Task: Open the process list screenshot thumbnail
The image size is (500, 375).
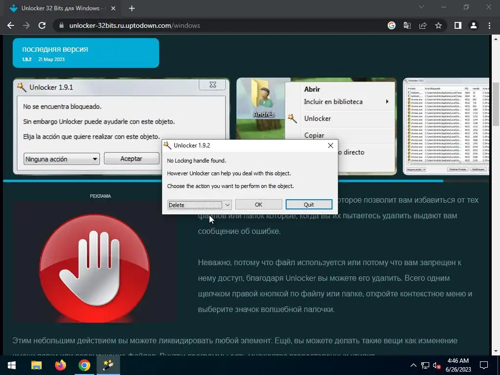Action: coord(446,126)
